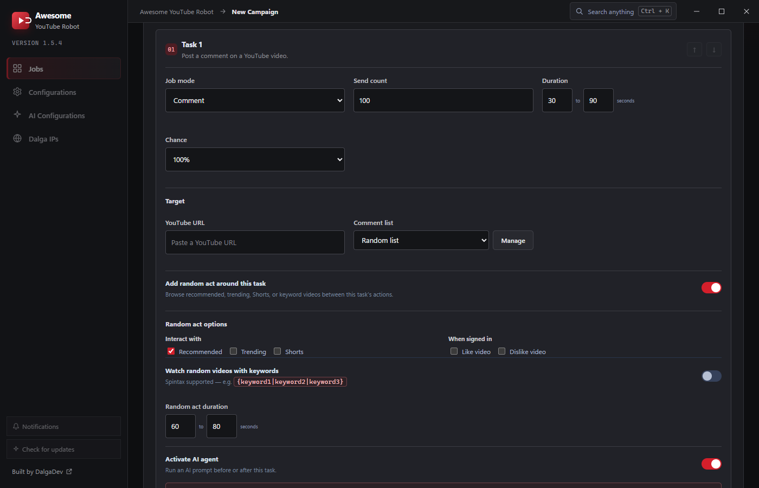
Task: Click Post a comment on a YouTube video text
Action: coord(235,56)
